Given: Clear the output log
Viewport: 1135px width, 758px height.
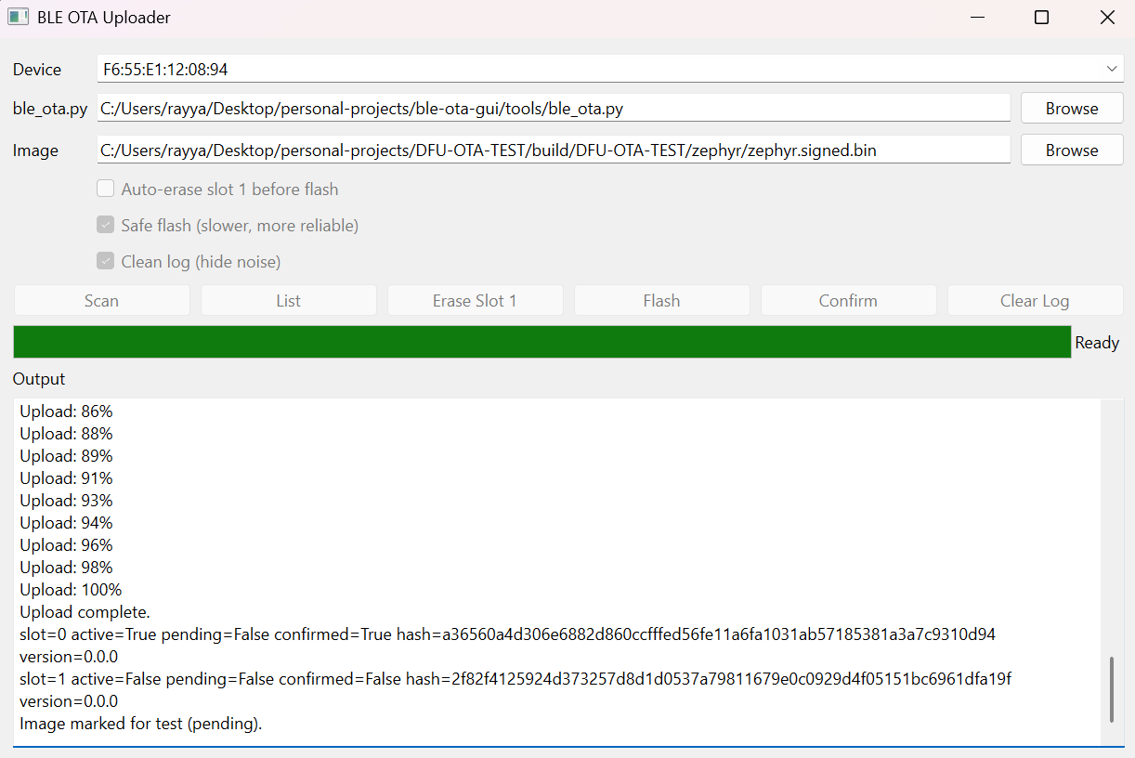Looking at the screenshot, I should coord(1035,300).
